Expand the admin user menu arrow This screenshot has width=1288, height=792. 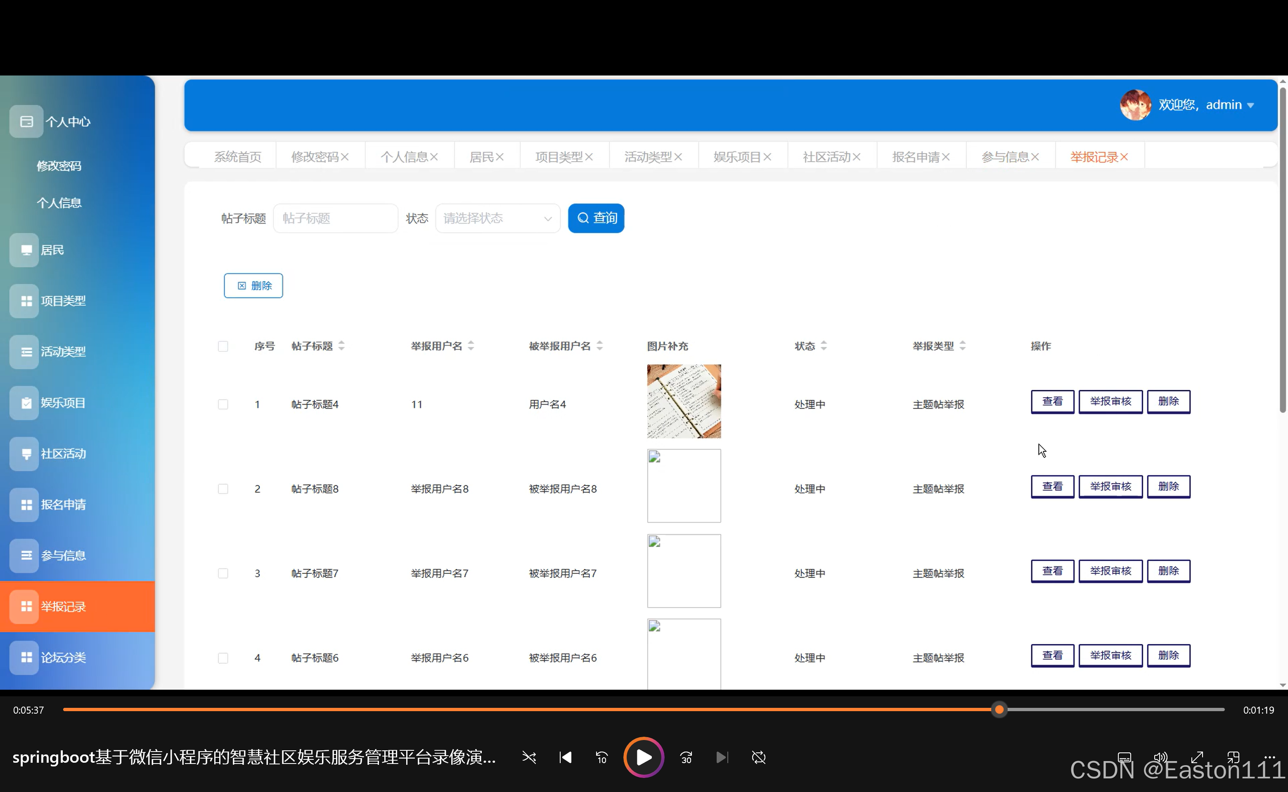[x=1250, y=105]
